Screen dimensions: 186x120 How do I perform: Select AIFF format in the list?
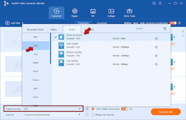coord(36,89)
